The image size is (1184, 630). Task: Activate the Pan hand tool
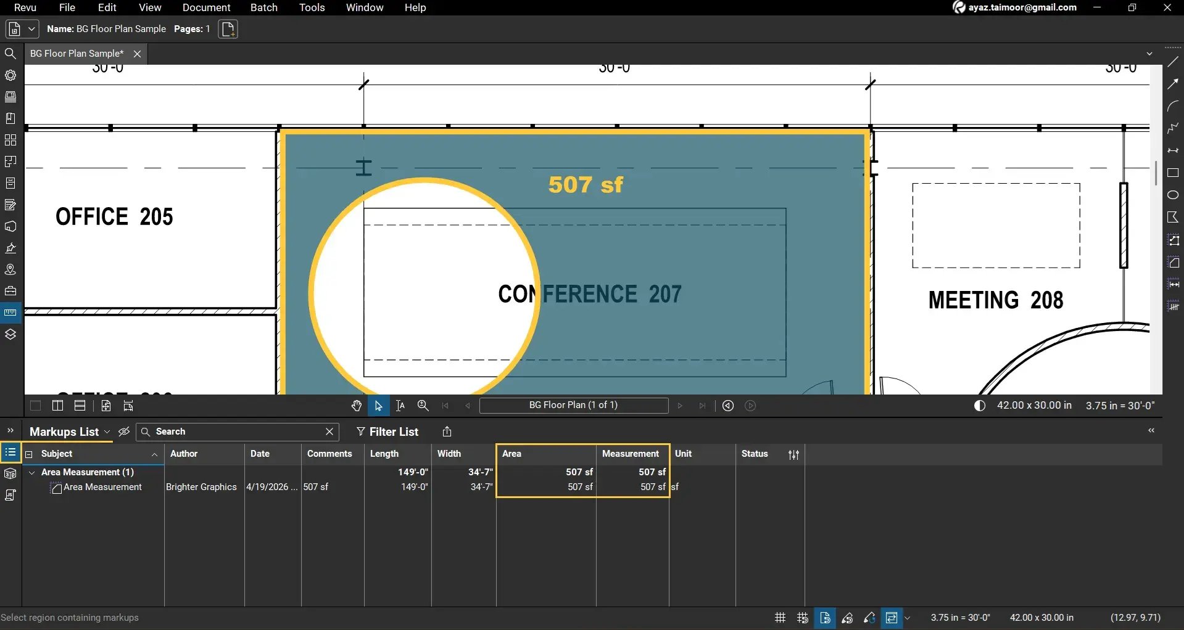tap(357, 406)
